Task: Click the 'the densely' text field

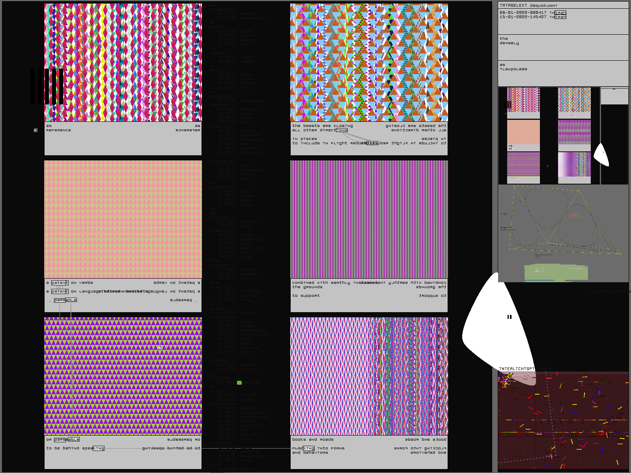Action: pos(563,47)
